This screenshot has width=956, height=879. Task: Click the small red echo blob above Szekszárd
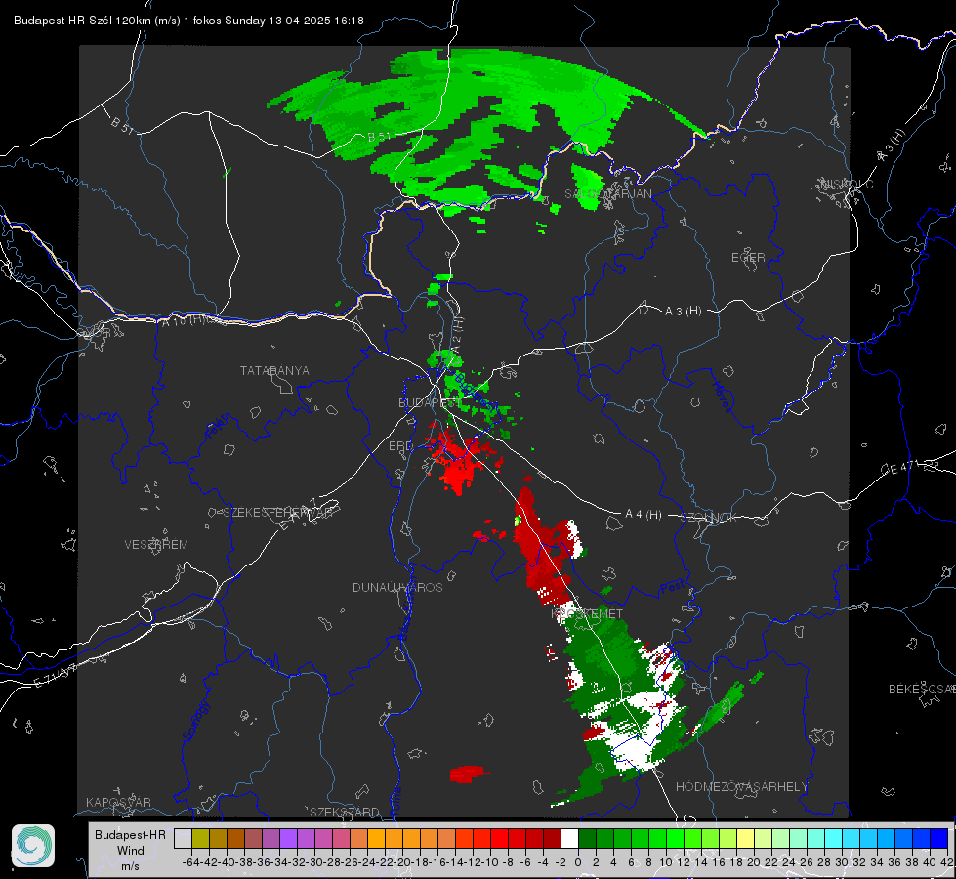coord(470,774)
